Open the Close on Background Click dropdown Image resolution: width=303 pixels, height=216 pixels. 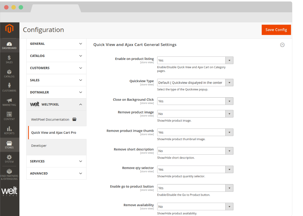click(195, 101)
